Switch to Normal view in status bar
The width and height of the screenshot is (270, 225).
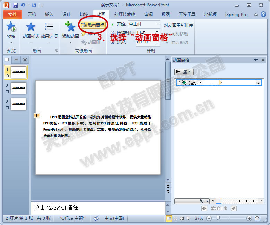pos(169,218)
